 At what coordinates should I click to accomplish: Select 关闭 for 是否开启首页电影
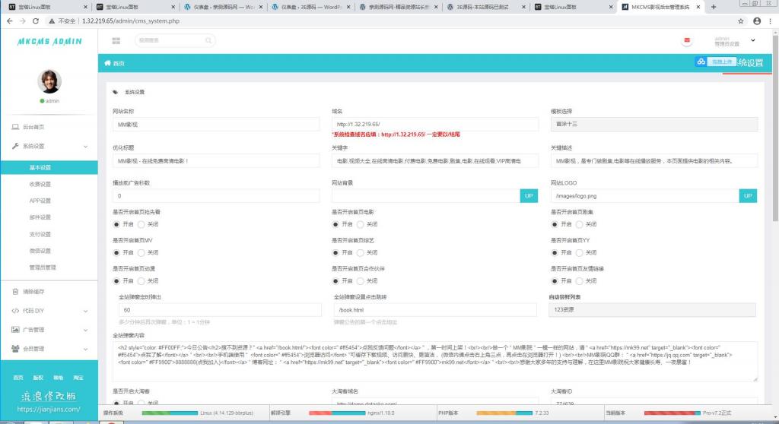361,224
